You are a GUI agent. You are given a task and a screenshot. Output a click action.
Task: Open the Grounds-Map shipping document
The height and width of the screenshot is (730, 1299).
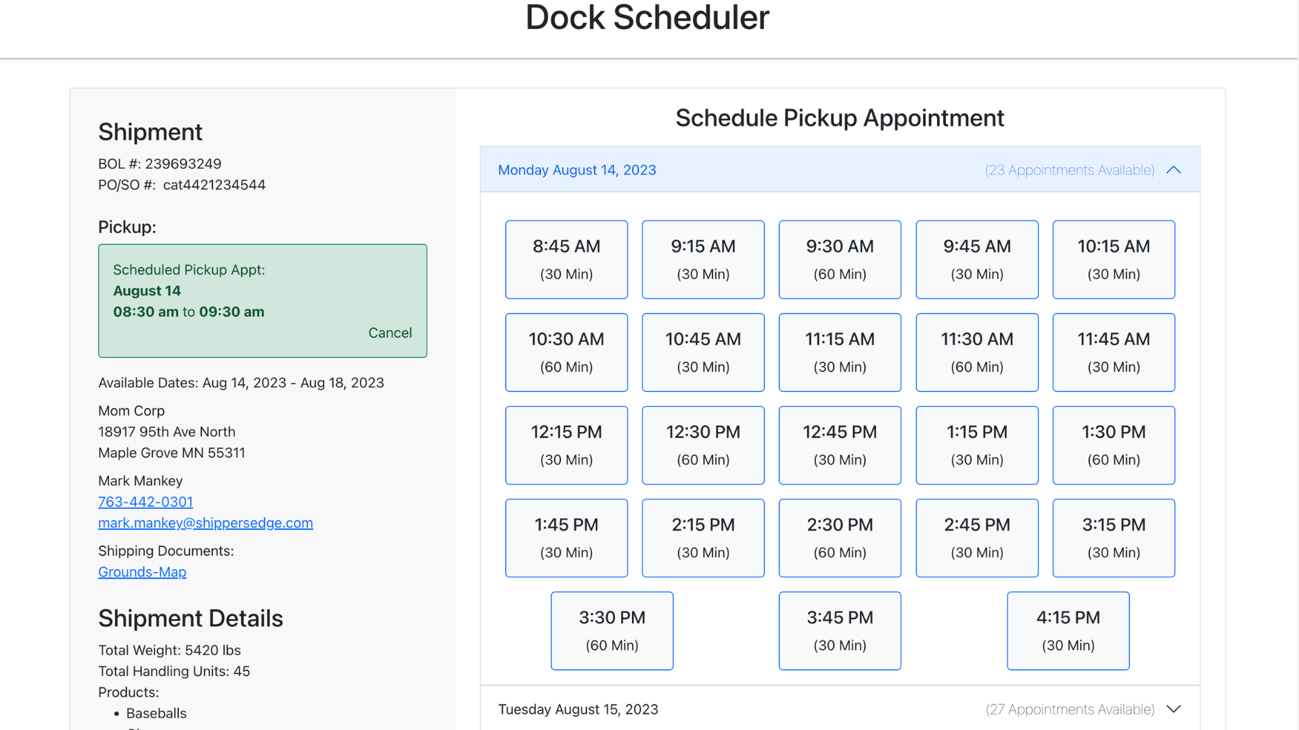click(142, 572)
